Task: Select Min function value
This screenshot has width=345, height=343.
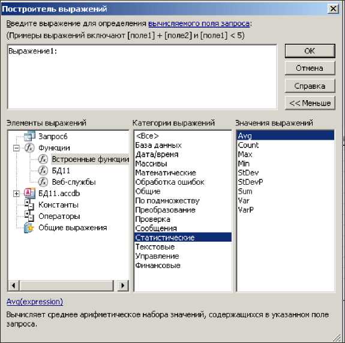Action: 286,163
